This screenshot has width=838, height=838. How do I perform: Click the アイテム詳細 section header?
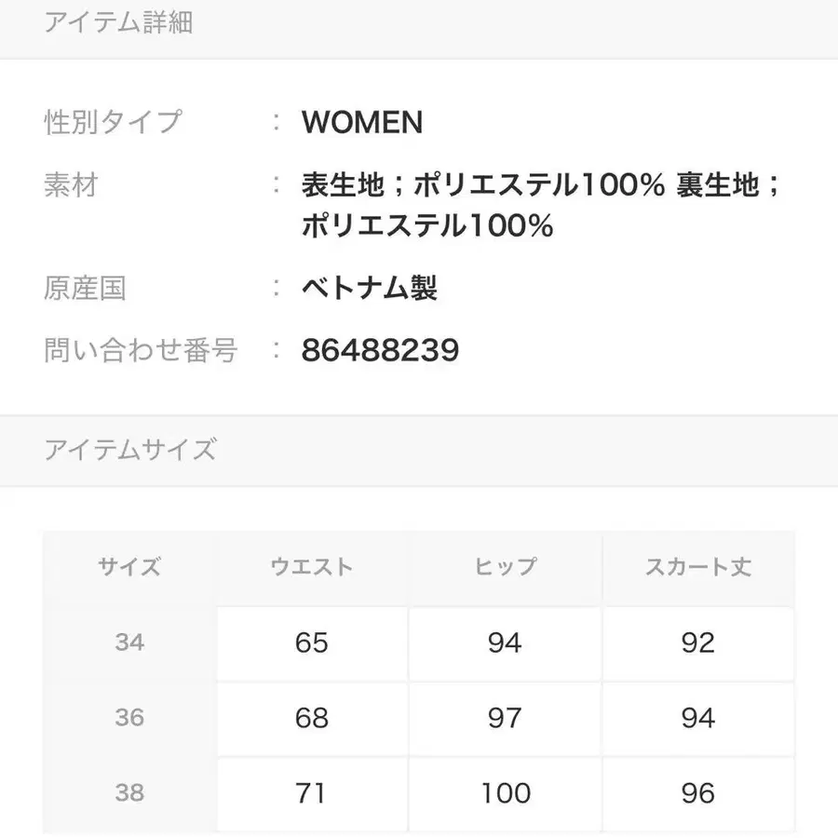pyautogui.click(x=118, y=23)
